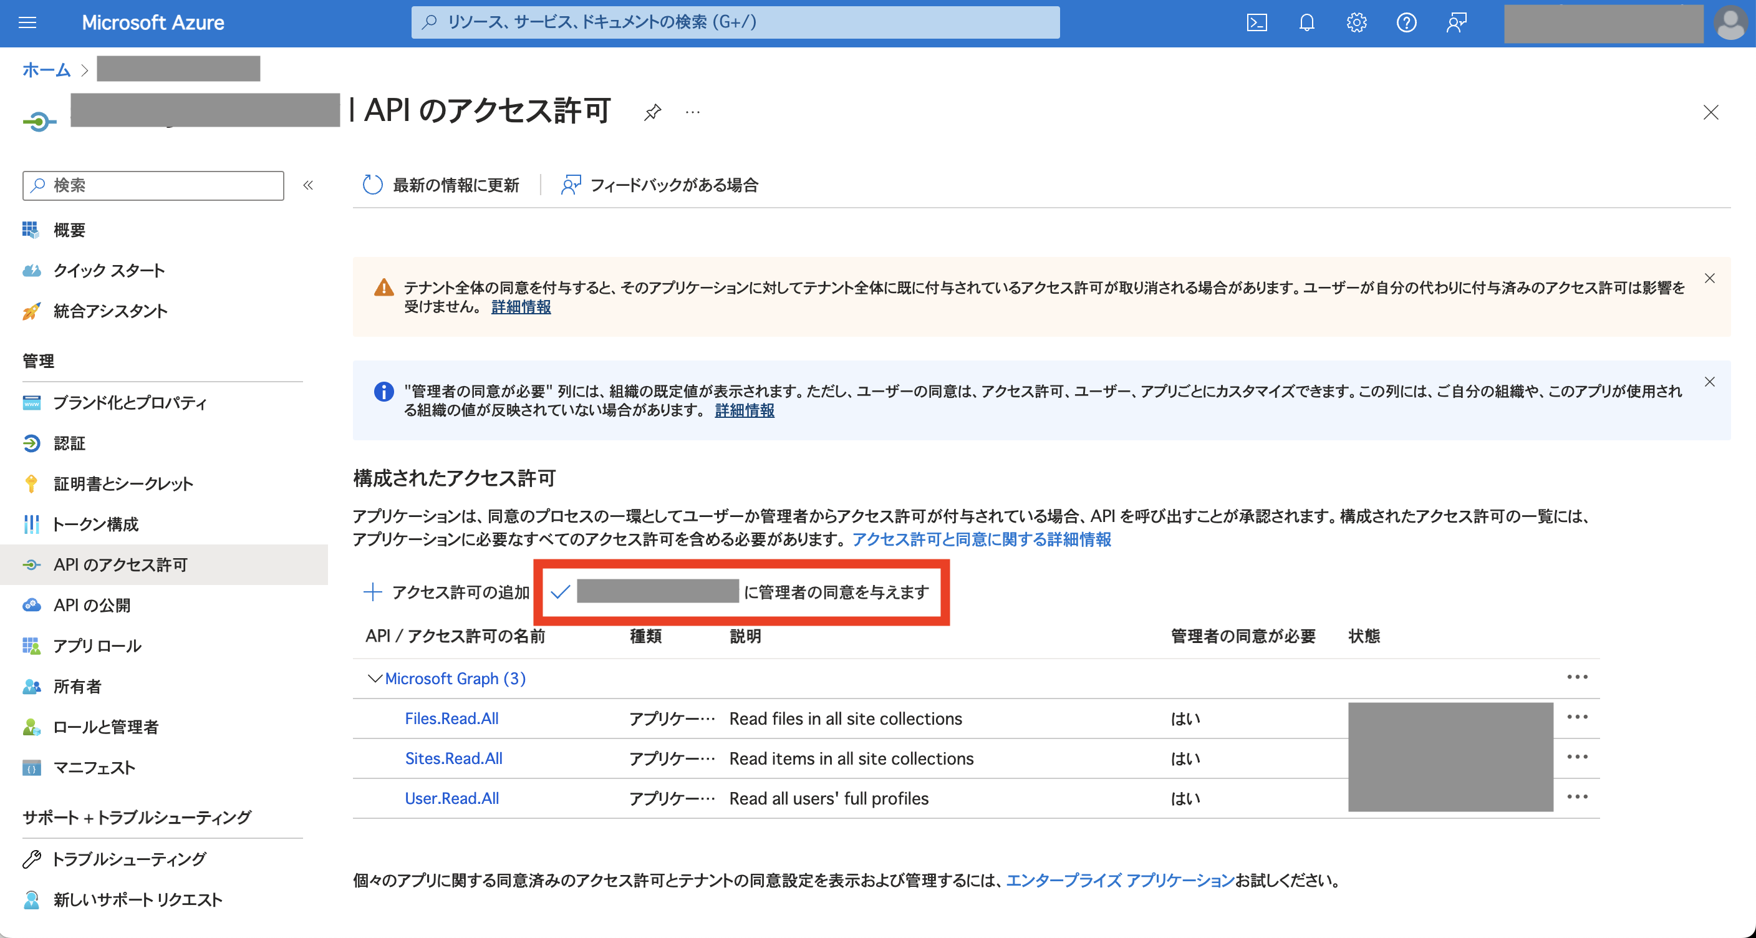
Task: Open ellipsis menu for Files.Read.All row
Action: click(x=1576, y=717)
